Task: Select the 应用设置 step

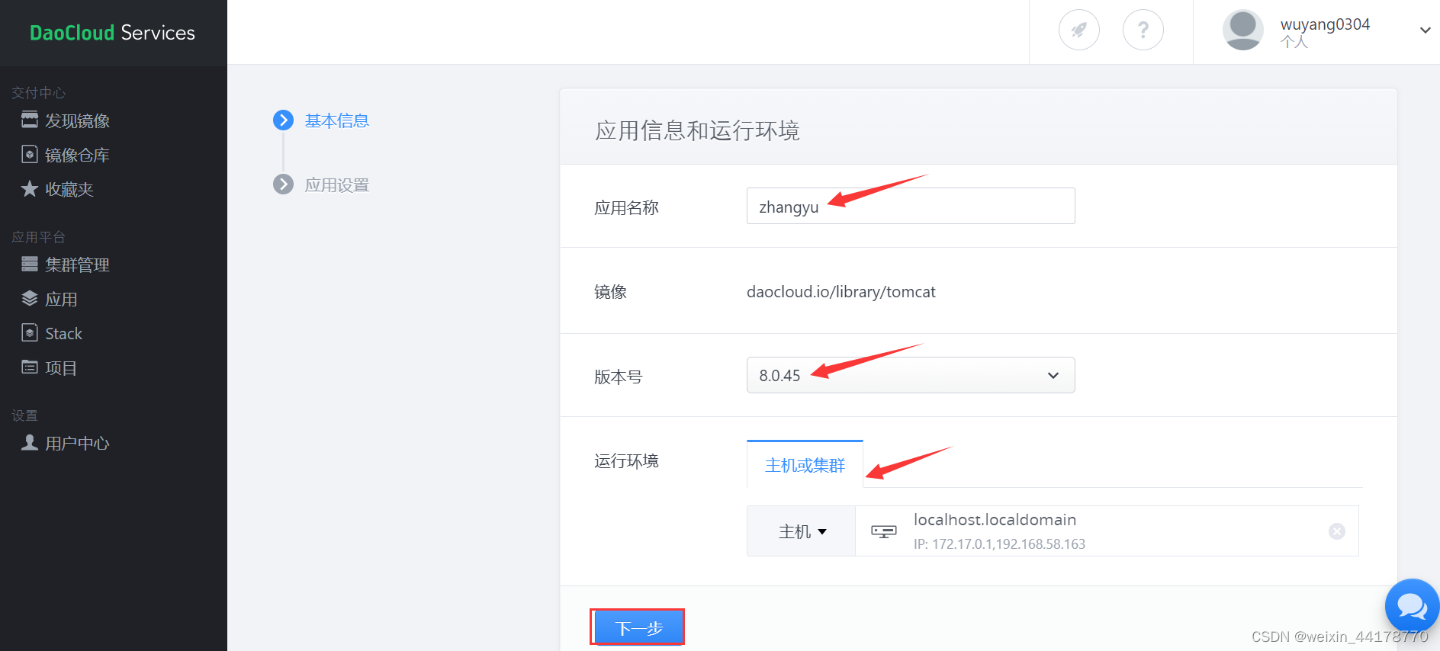Action: pyautogui.click(x=336, y=185)
